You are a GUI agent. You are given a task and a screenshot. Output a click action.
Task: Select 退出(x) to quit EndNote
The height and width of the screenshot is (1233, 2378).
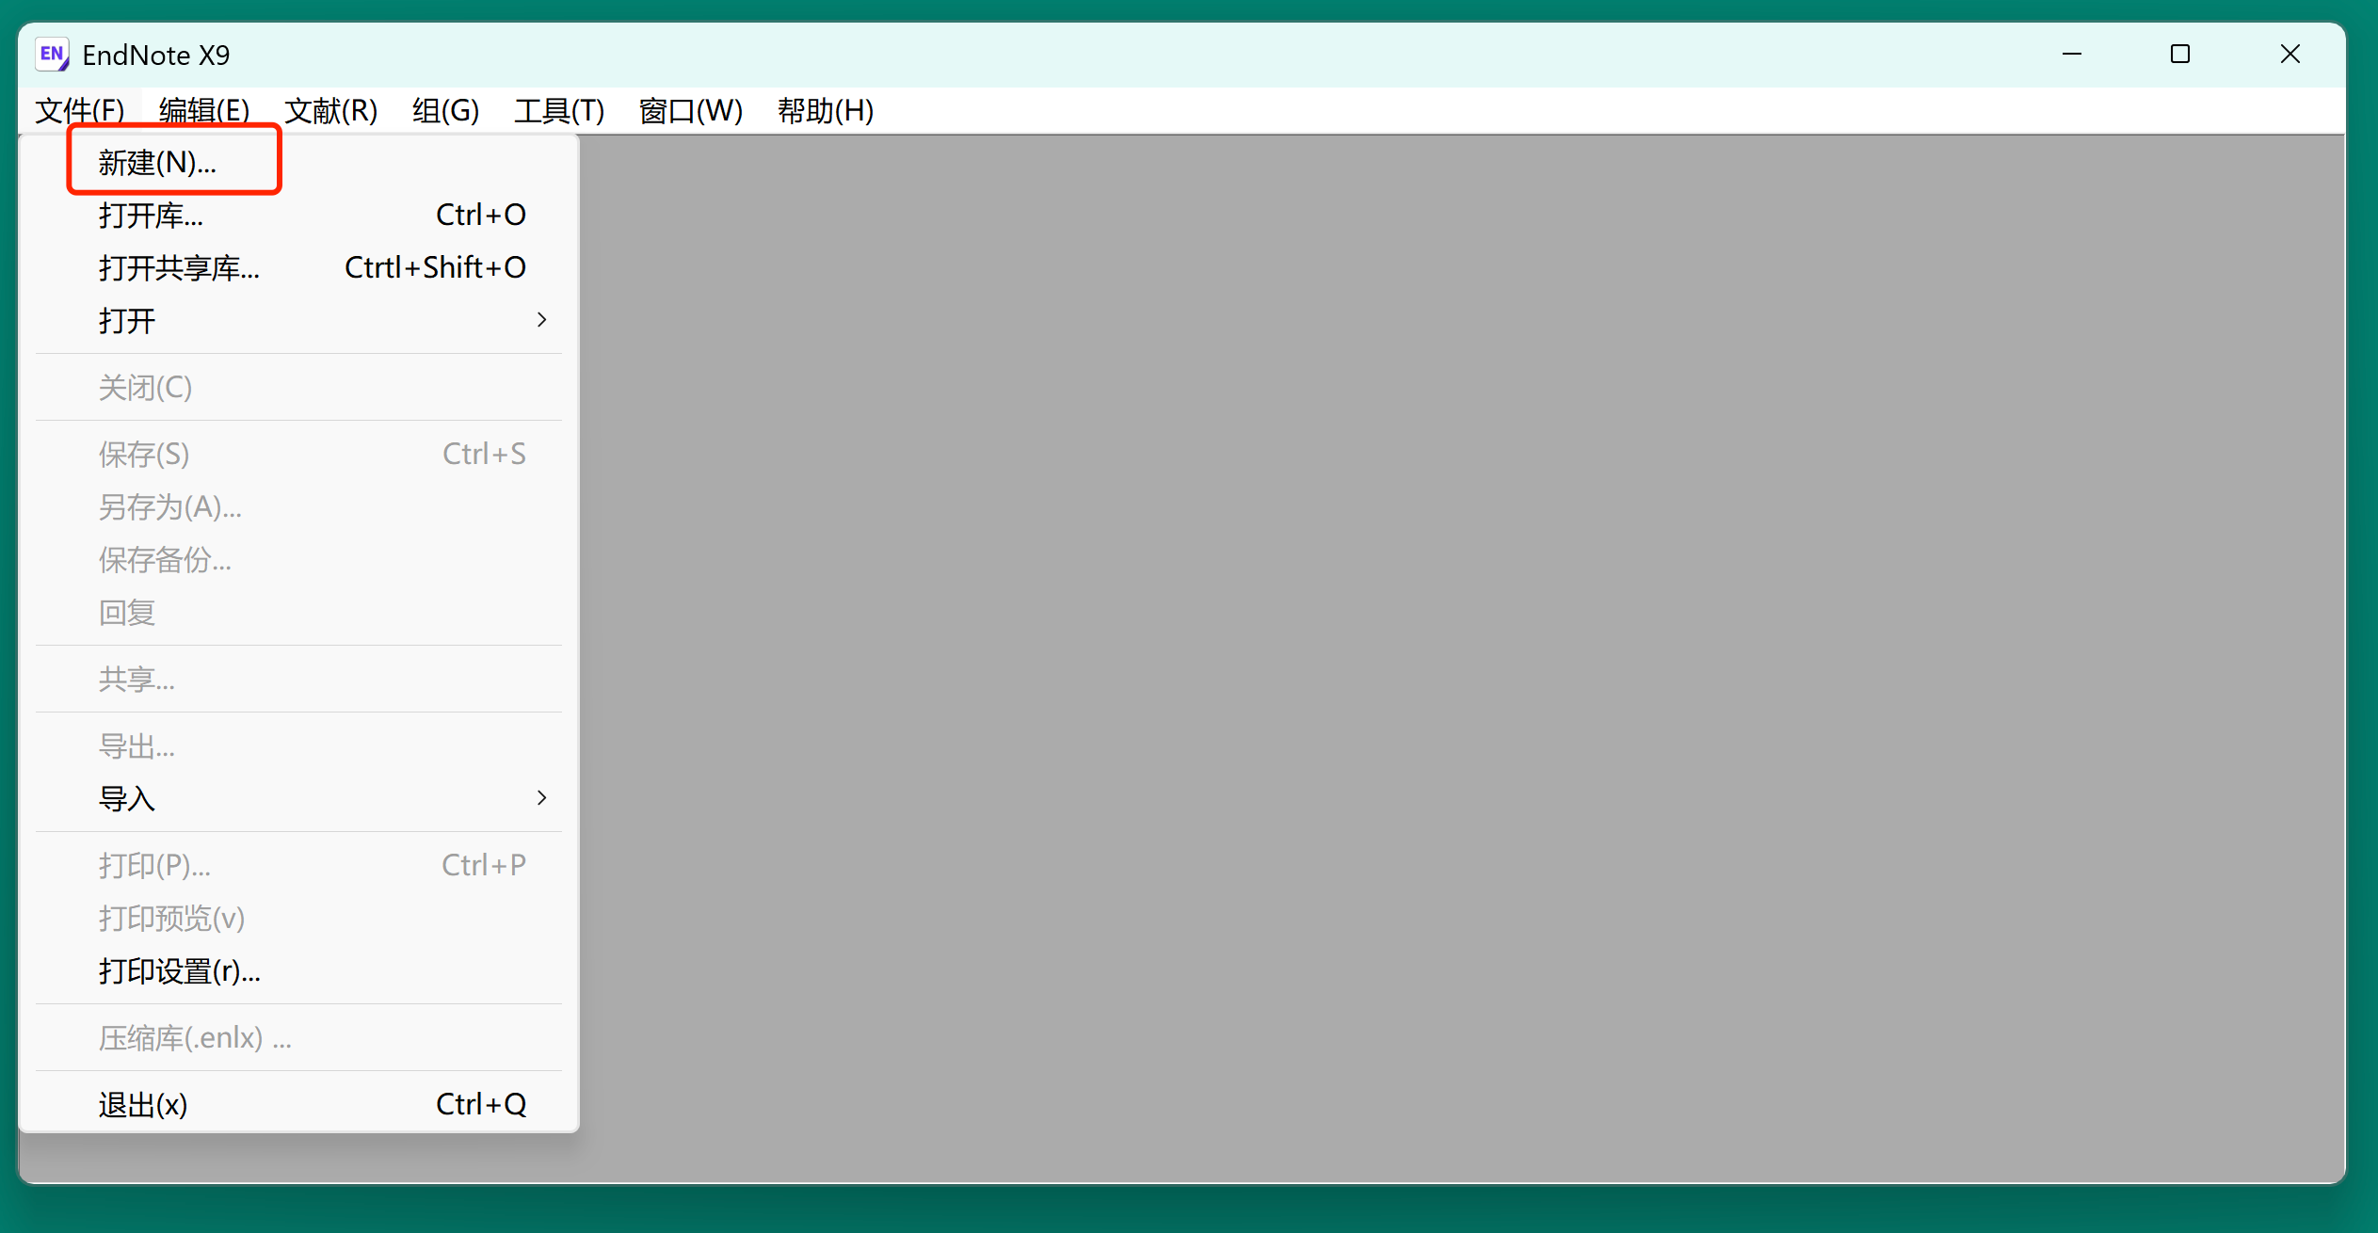pyautogui.click(x=143, y=1104)
